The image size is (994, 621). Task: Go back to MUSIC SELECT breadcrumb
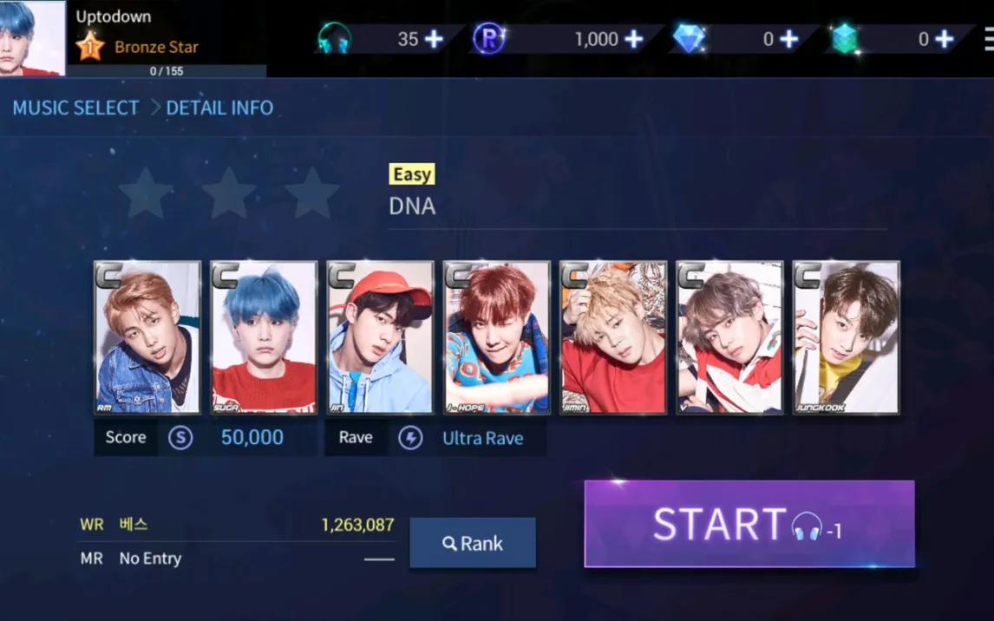pyautogui.click(x=75, y=108)
